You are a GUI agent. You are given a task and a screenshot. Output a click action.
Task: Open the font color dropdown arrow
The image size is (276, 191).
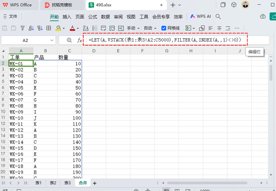pyautogui.click(x=78, y=28)
